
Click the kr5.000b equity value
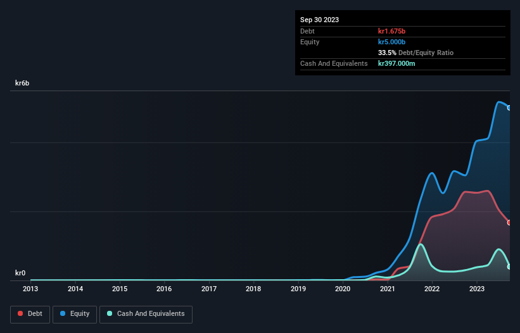pos(391,42)
